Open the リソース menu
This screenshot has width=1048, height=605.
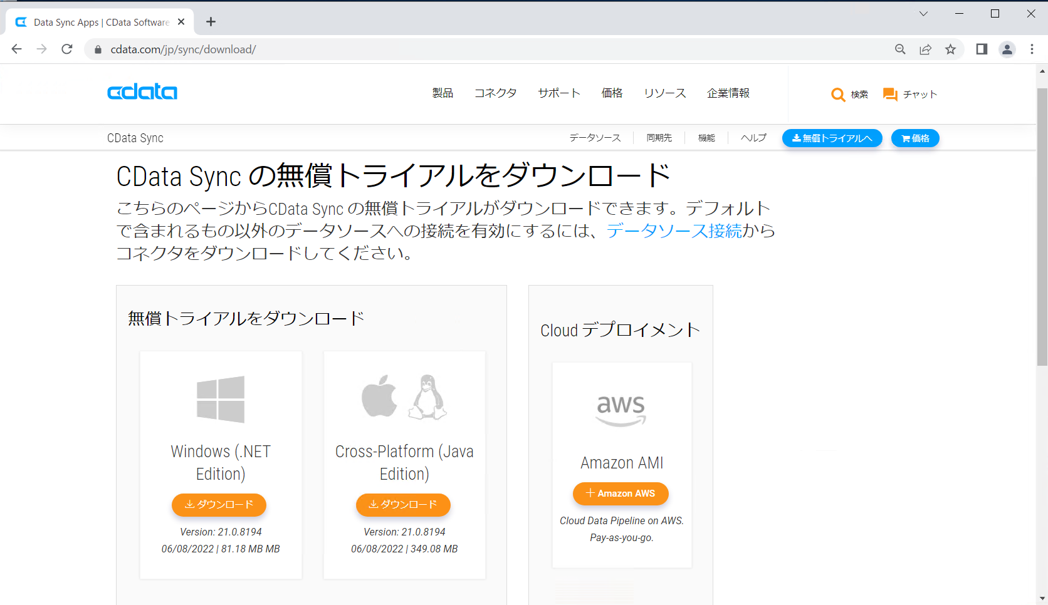665,93
